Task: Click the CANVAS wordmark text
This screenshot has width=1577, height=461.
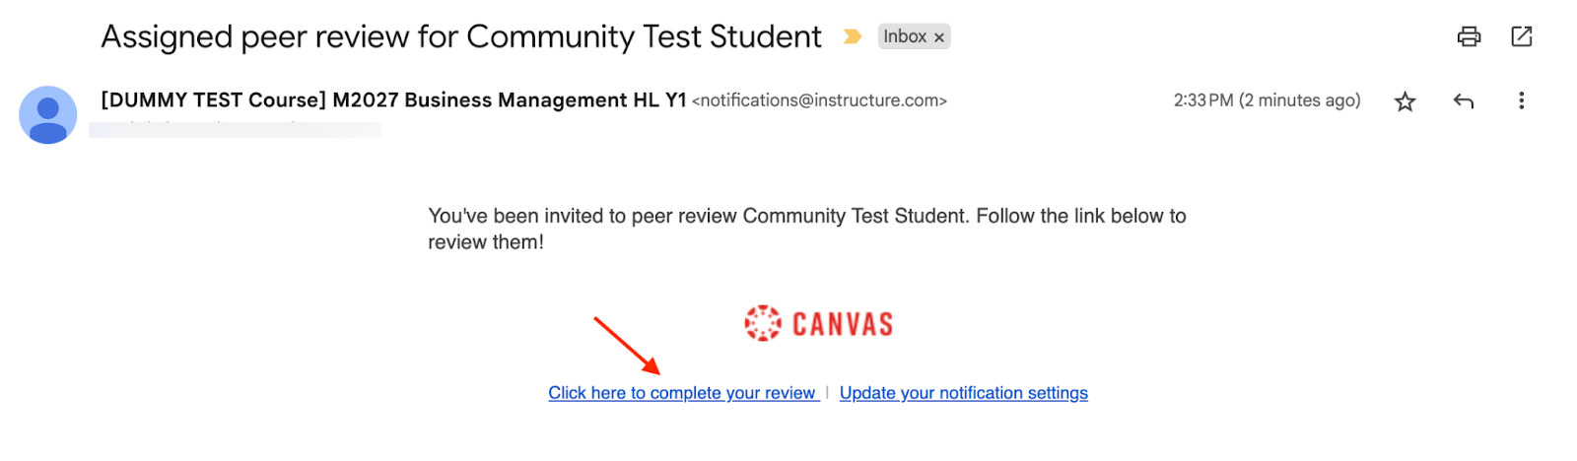Action: pos(842,324)
